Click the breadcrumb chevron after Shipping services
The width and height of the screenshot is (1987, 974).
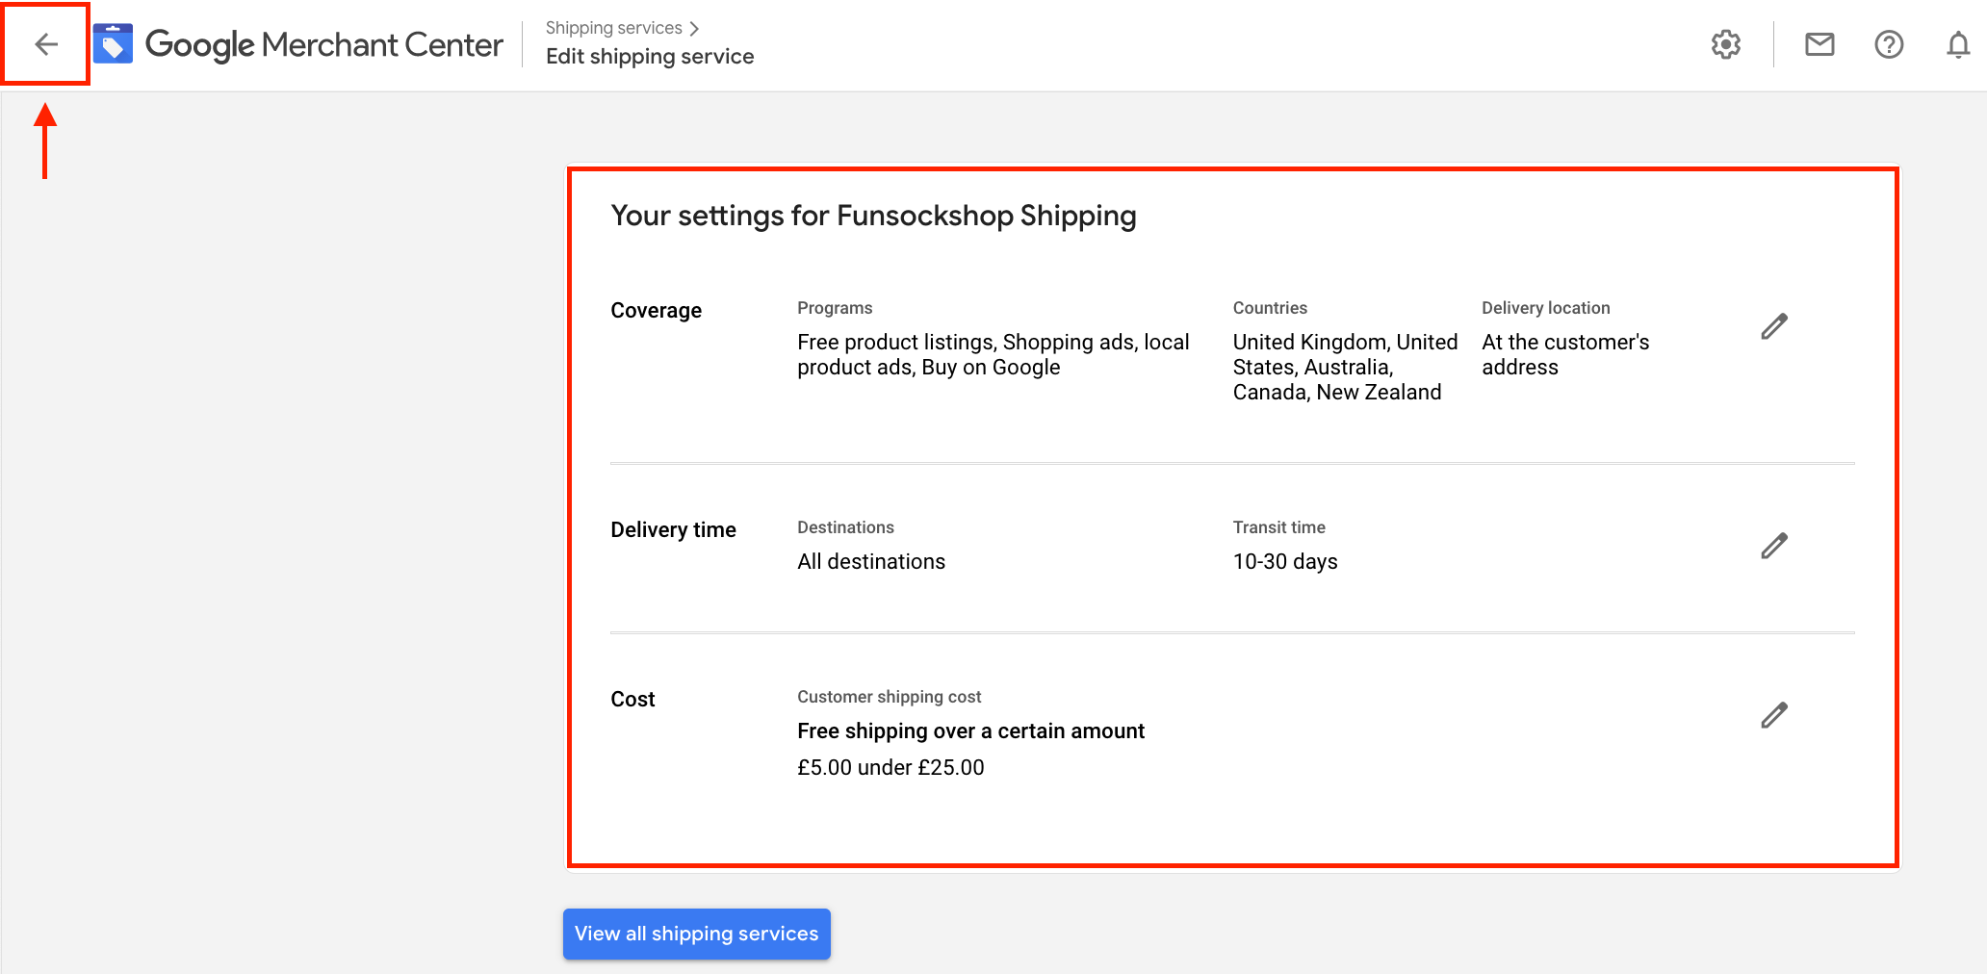694,29
